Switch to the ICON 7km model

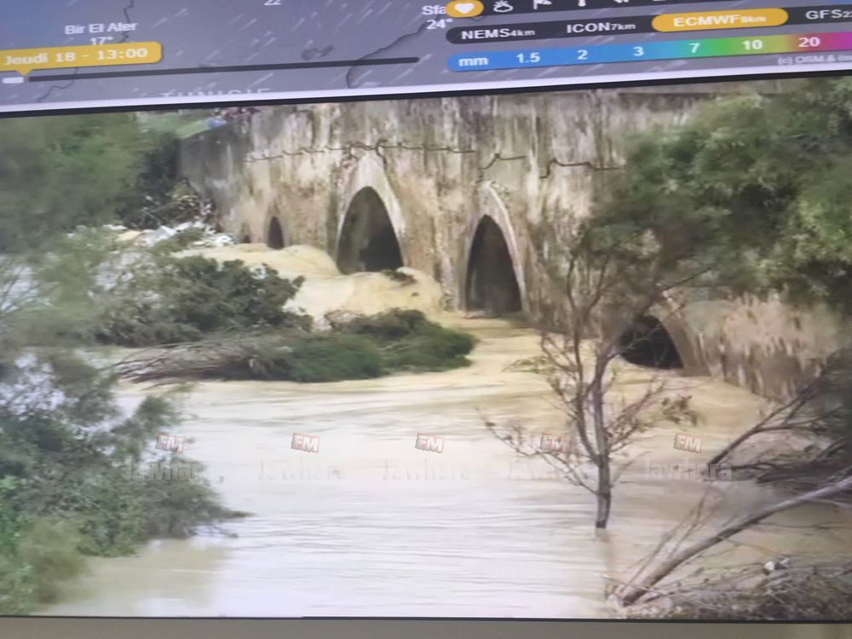coord(599,27)
